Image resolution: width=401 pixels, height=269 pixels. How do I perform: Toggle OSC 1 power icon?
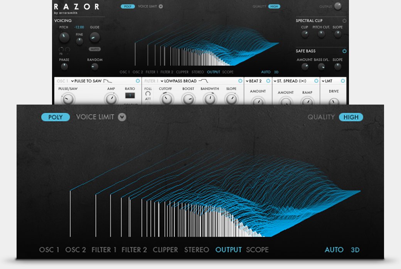138,81
